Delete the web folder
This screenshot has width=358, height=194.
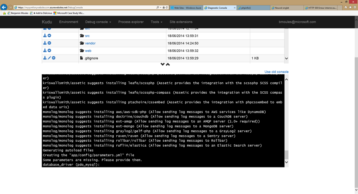click(x=49, y=50)
